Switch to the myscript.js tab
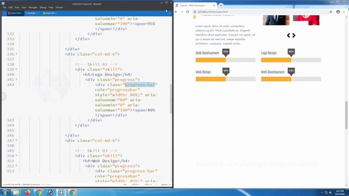The image size is (349, 196). (50, 13)
